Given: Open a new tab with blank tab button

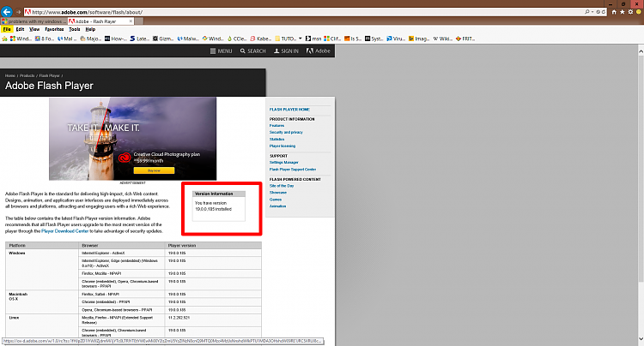Looking at the screenshot, I should [139, 21].
